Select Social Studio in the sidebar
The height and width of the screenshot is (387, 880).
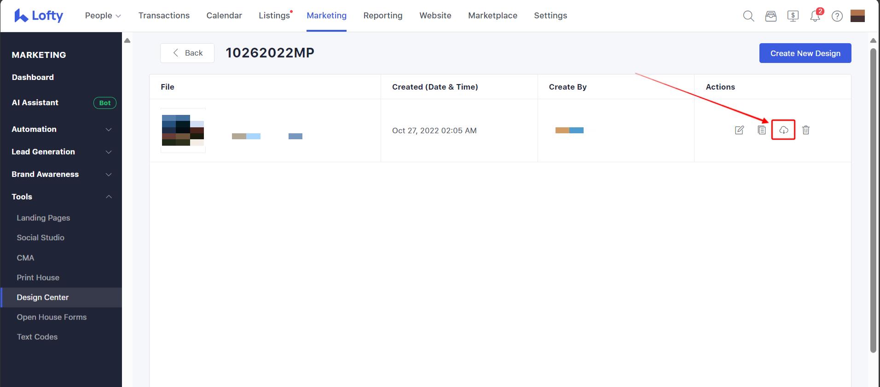pos(41,238)
